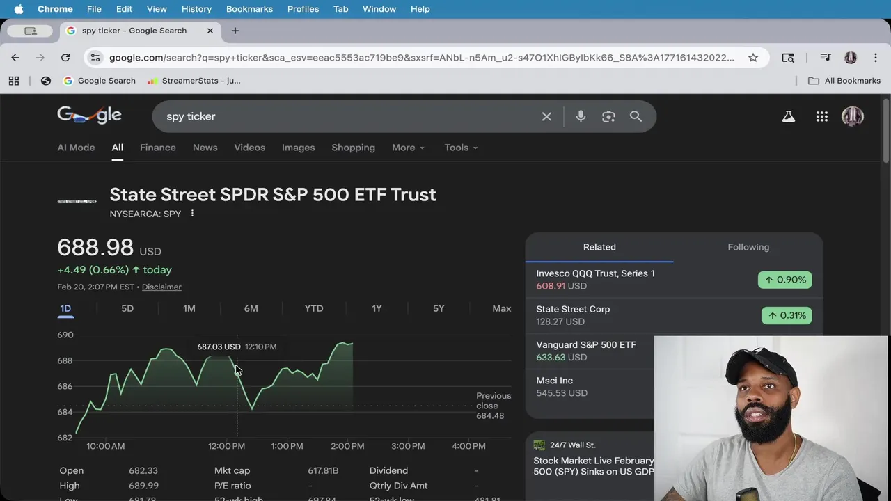Click the voice search microphone icon
Image resolution: width=891 pixels, height=501 pixels.
pyautogui.click(x=581, y=116)
